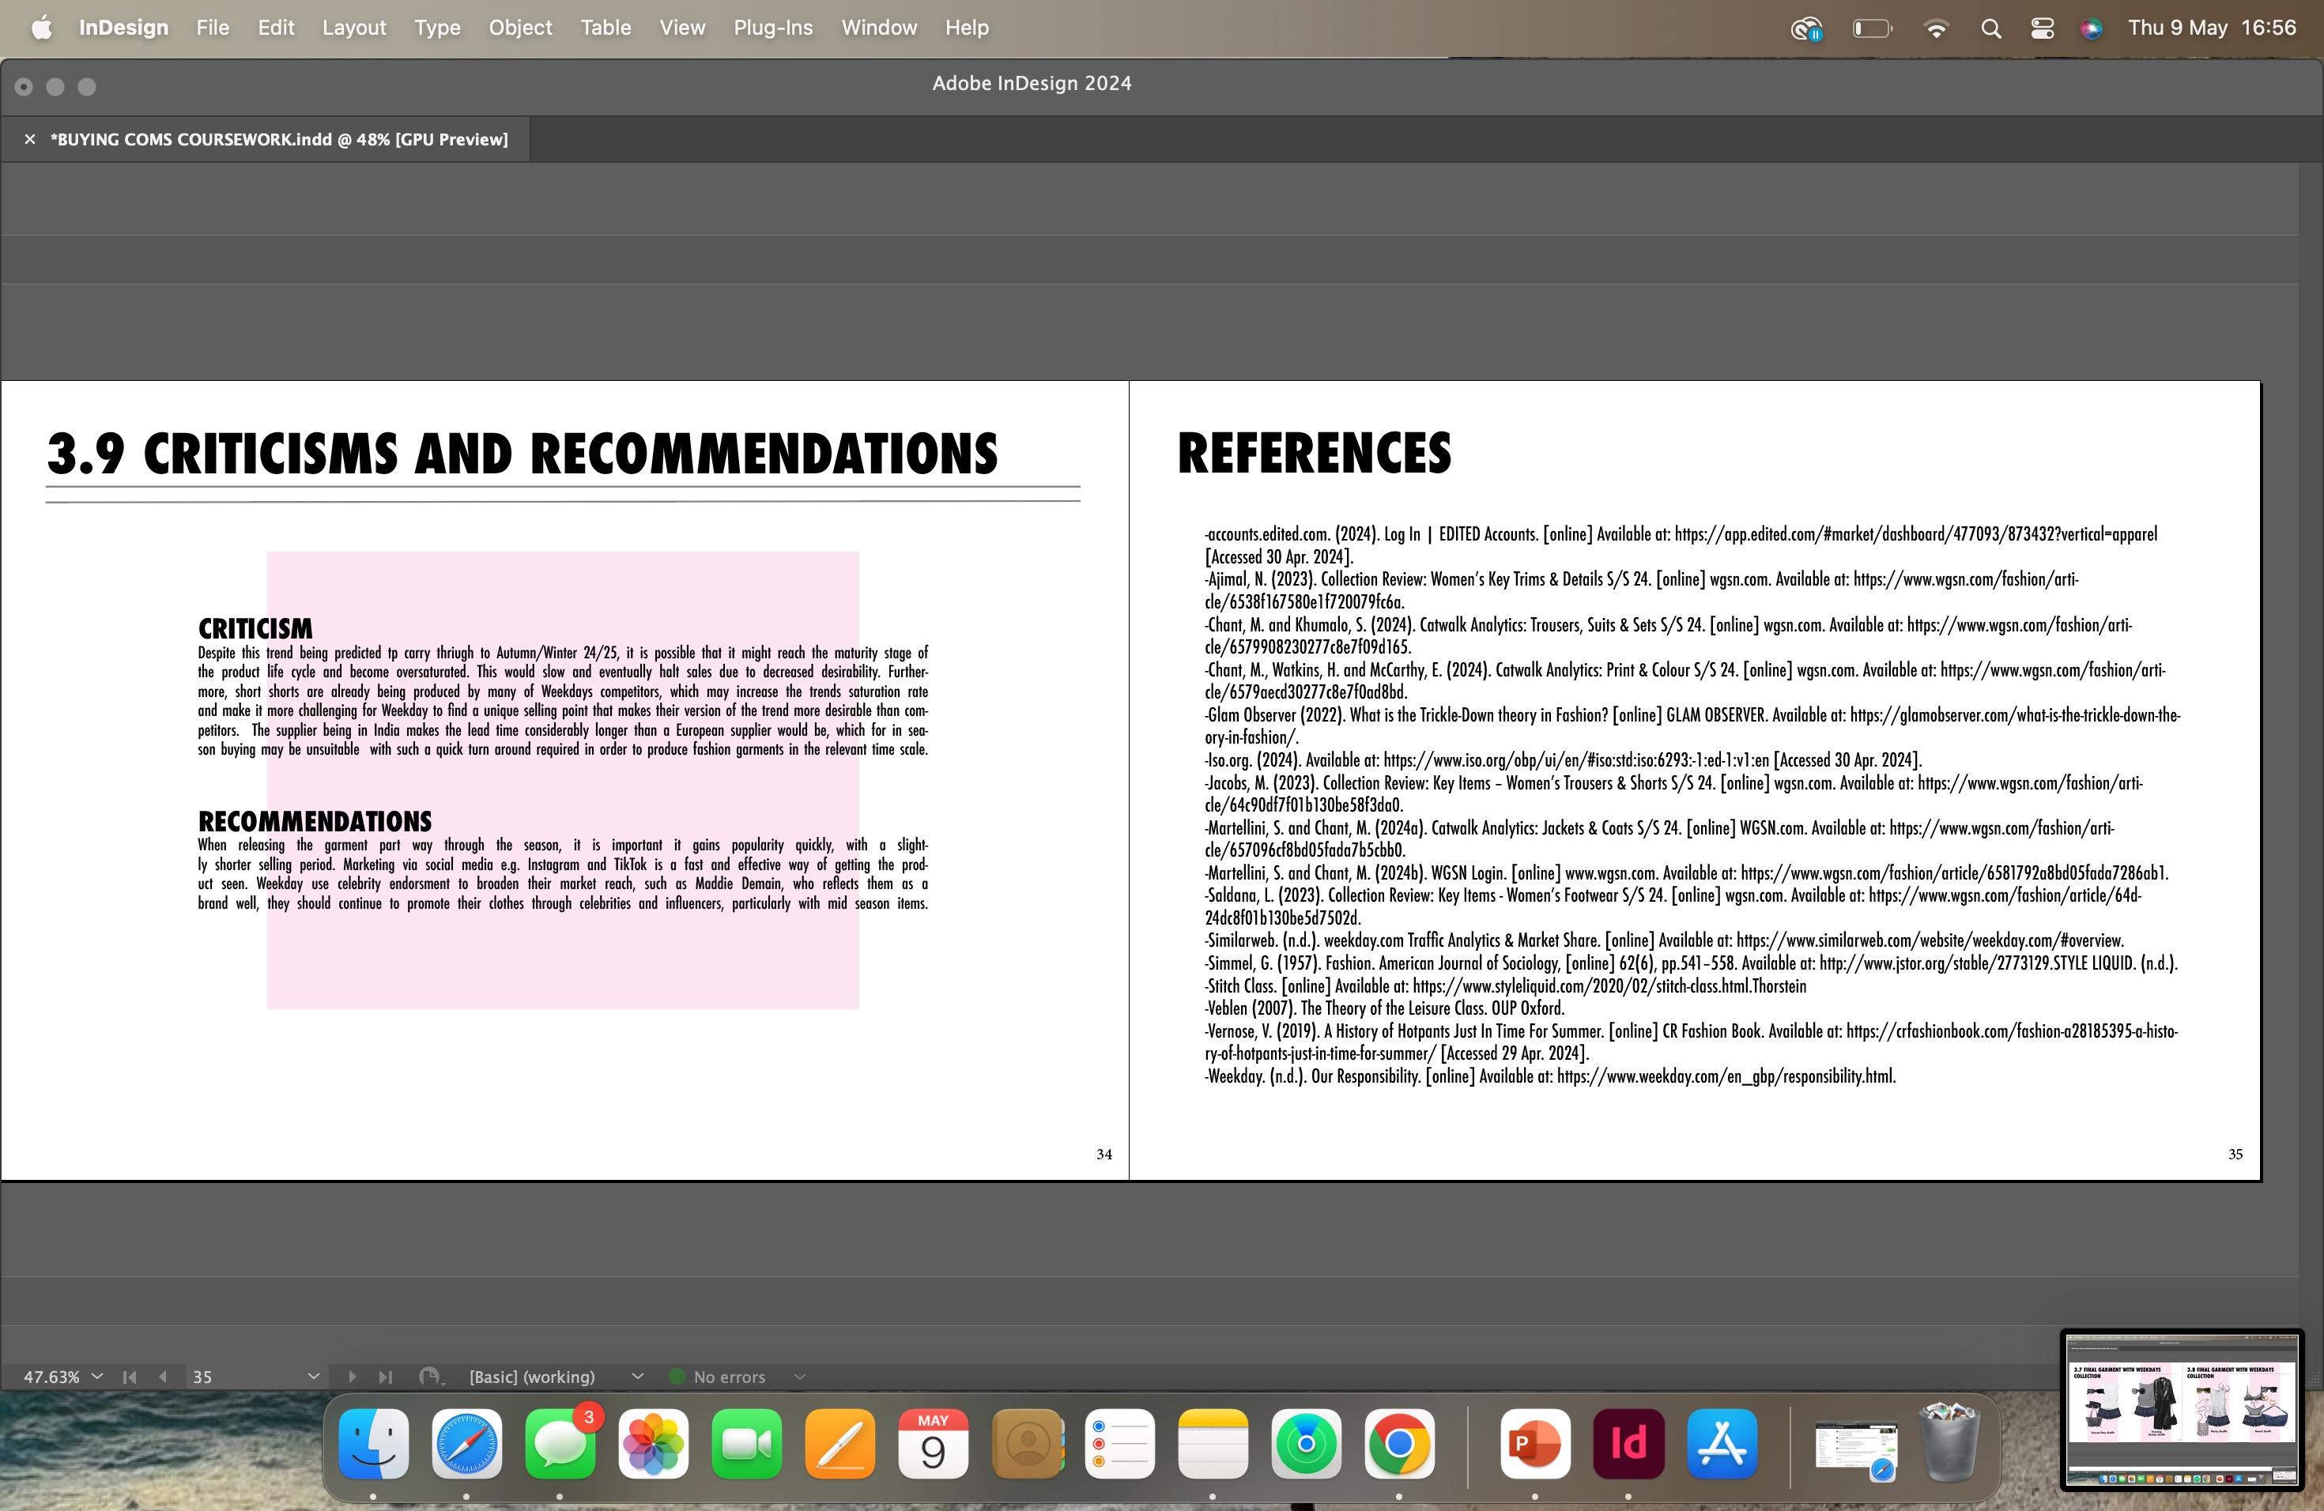Click the green preflight status indicator
This screenshot has height=1511, width=2324.
click(x=676, y=1377)
